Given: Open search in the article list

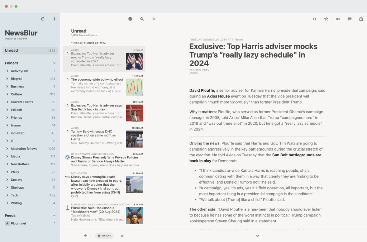Looking at the screenshot, I should click(142, 19).
